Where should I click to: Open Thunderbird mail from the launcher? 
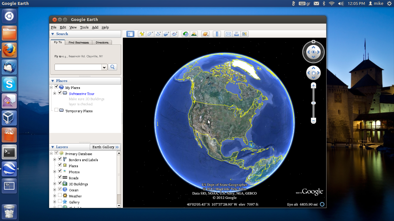pos(9,67)
